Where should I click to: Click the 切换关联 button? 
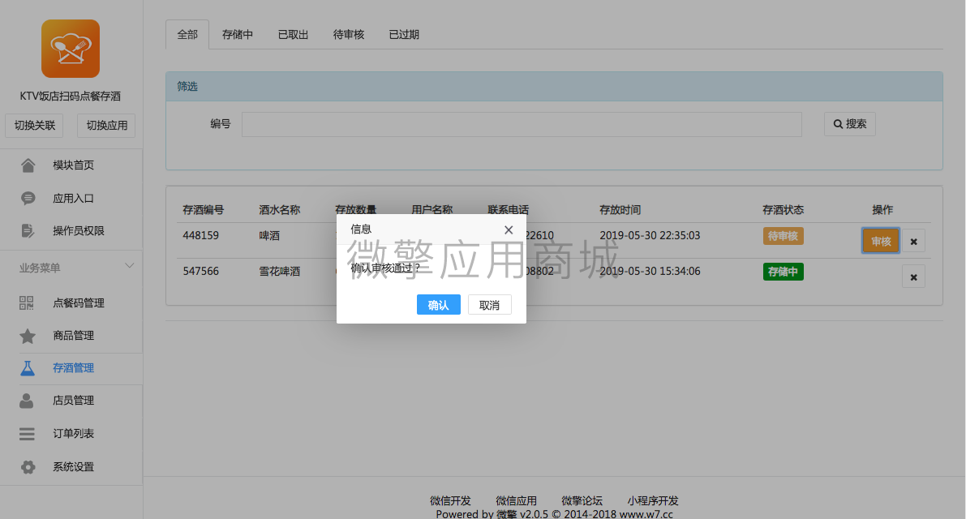tap(35, 126)
